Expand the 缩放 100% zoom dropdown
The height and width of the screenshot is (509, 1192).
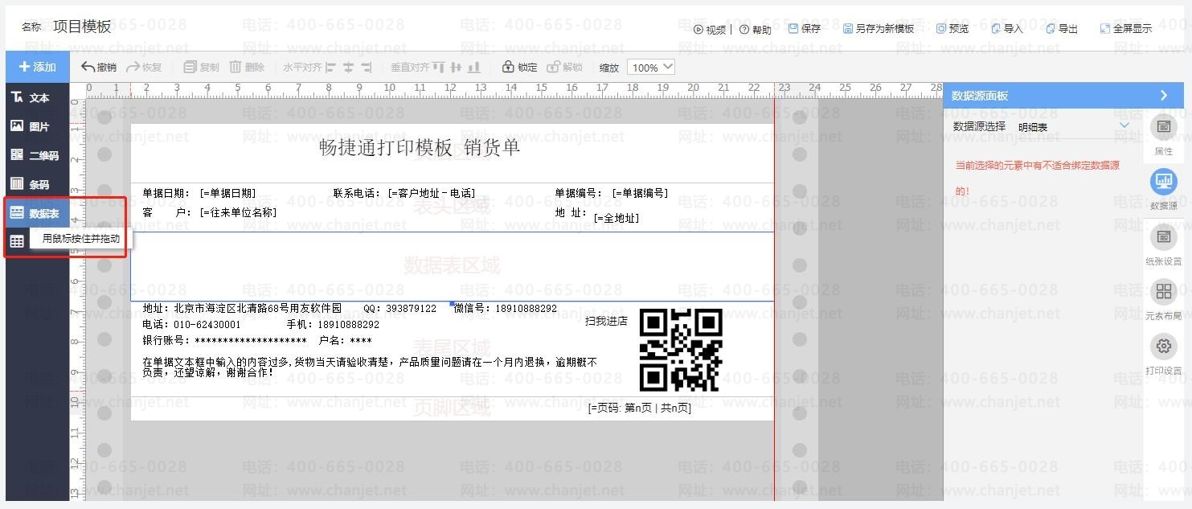click(650, 68)
